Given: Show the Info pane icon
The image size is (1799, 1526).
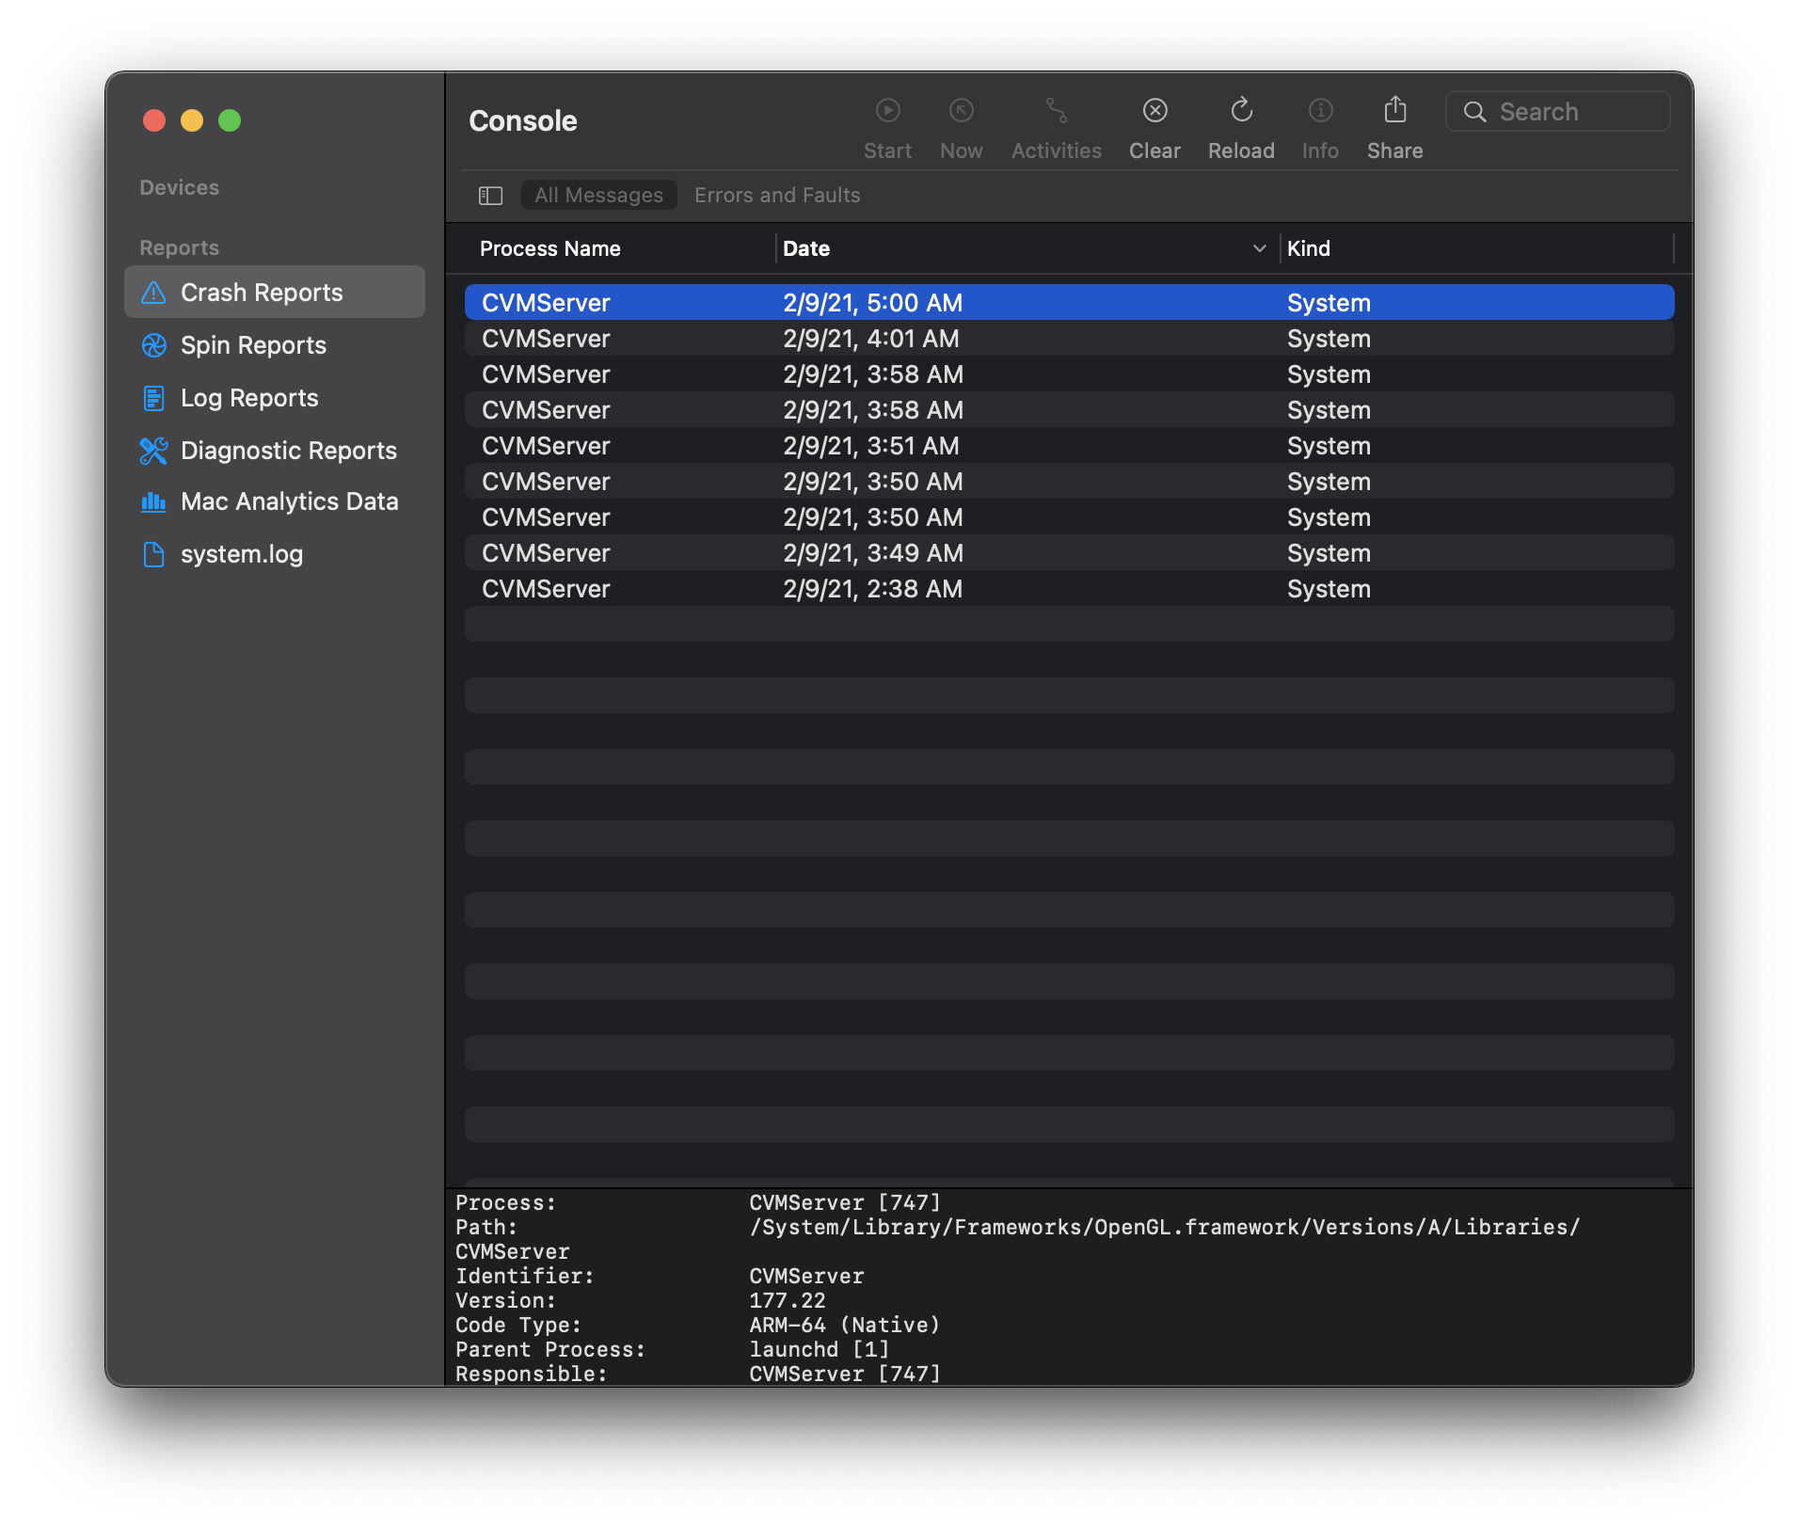Looking at the screenshot, I should click(x=1320, y=111).
